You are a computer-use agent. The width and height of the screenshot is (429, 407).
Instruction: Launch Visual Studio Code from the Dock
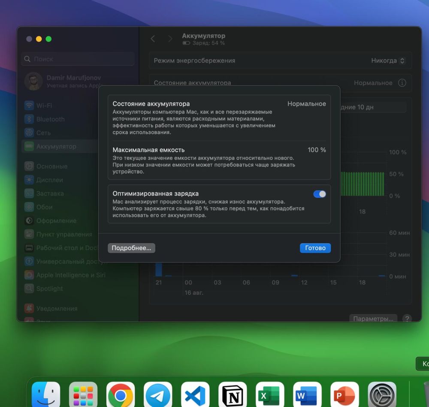click(x=195, y=394)
